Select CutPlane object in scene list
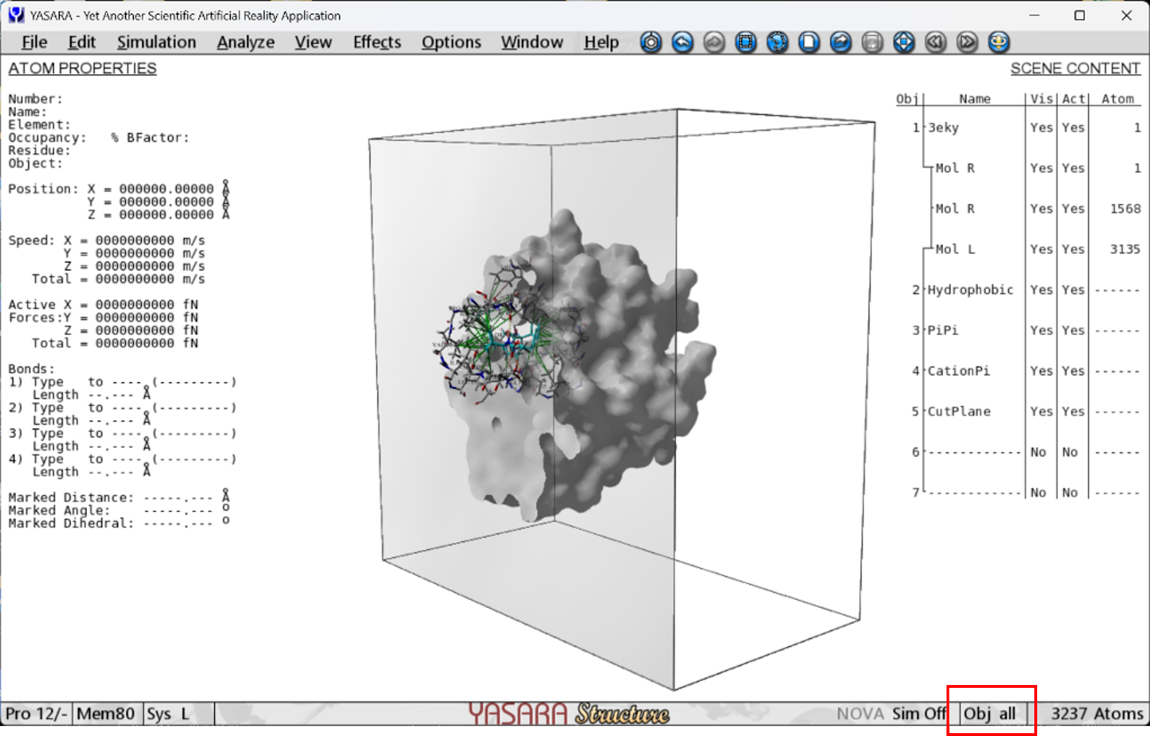Image resolution: width=1150 pixels, height=736 pixels. pyautogui.click(x=959, y=412)
